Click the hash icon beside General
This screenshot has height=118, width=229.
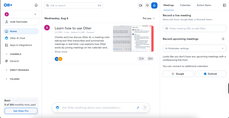coord(6,61)
